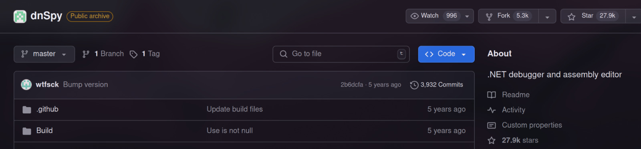Open the 2b6dcfa commit hash link
Image resolution: width=641 pixels, height=149 pixels.
(352, 85)
